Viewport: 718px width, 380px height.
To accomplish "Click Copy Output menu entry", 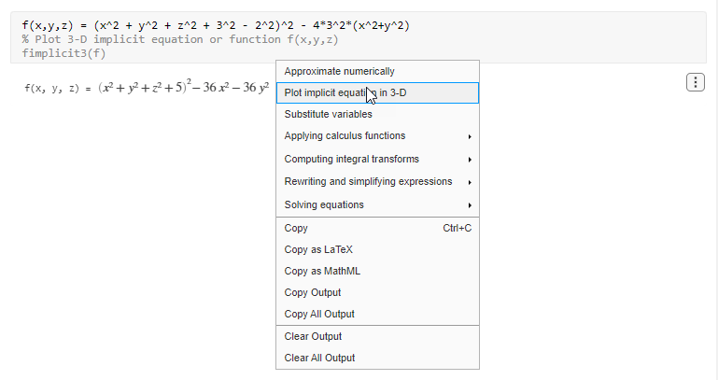I will (x=312, y=292).
